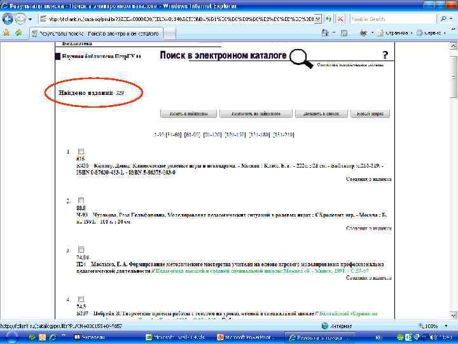Open the Сервис (Tools) menu
Viewport: 458px width, 344px height.
pos(431,33)
